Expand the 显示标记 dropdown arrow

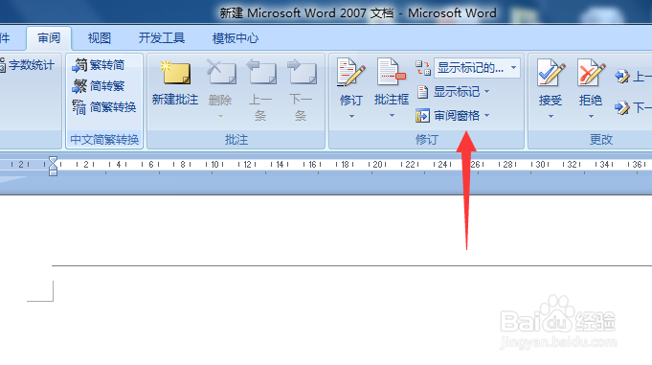tap(487, 92)
